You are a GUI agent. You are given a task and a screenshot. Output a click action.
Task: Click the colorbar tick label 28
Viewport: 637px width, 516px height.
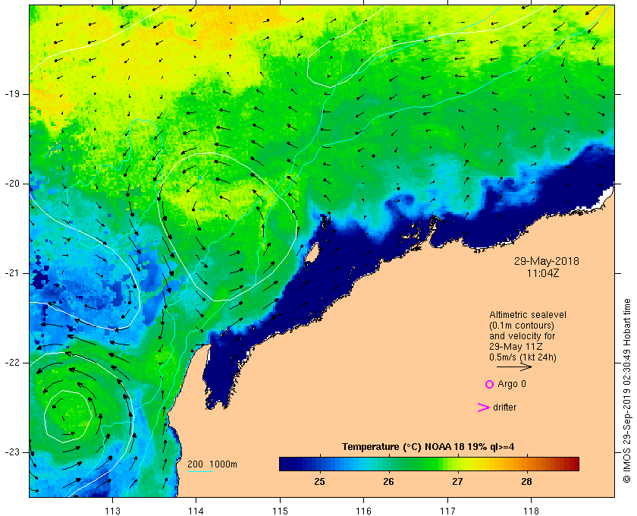[x=527, y=482]
